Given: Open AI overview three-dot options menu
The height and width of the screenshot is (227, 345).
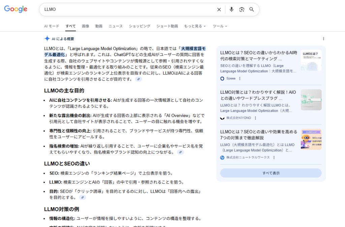Looking at the screenshot, I should tap(323, 39).
